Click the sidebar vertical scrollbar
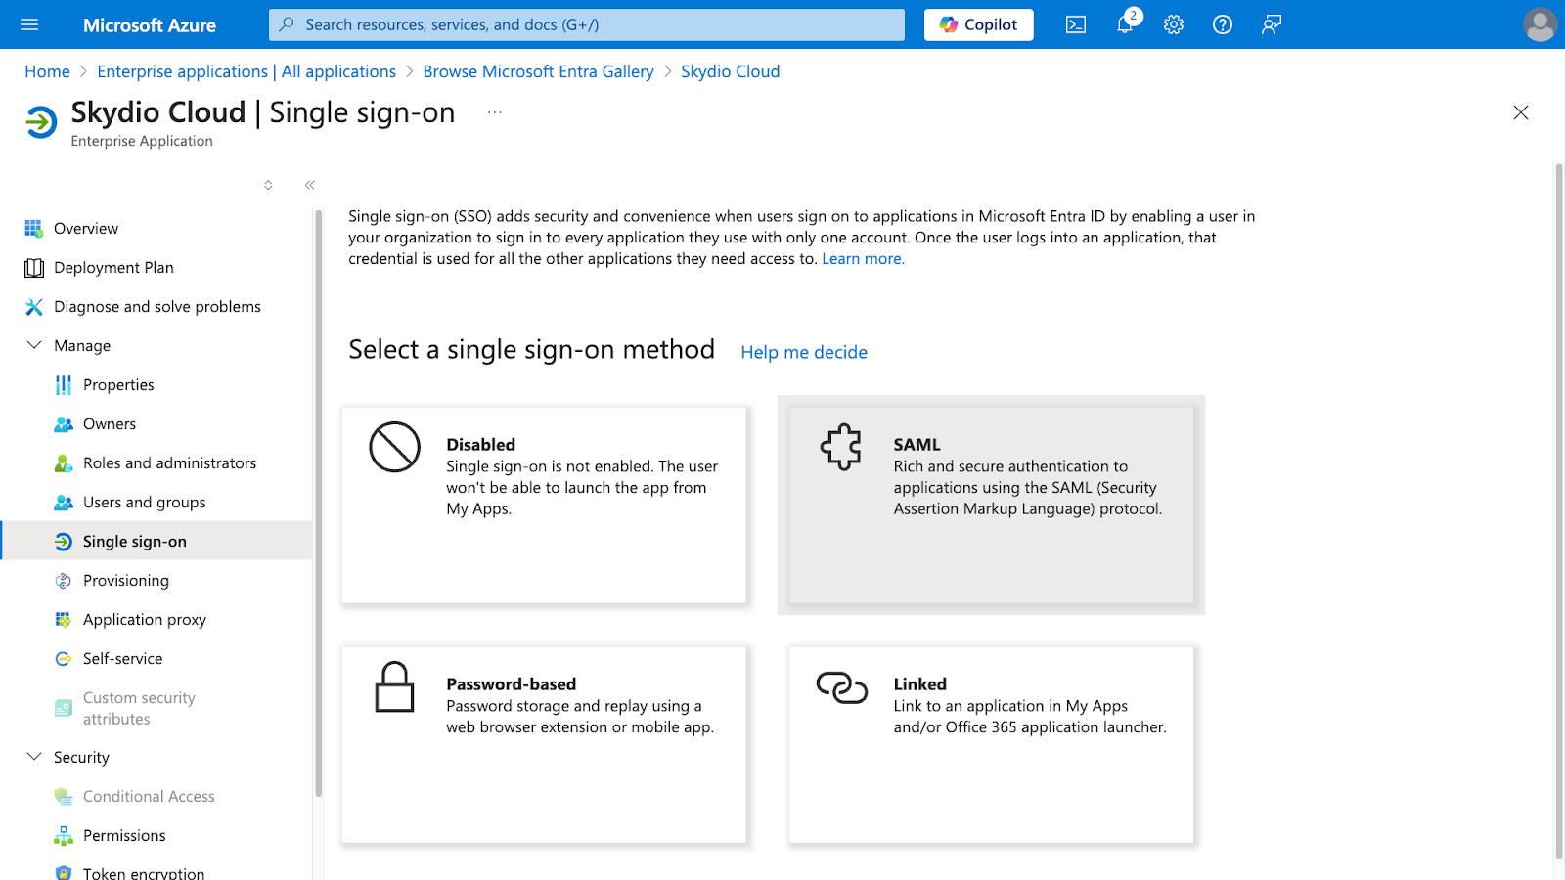 318,504
